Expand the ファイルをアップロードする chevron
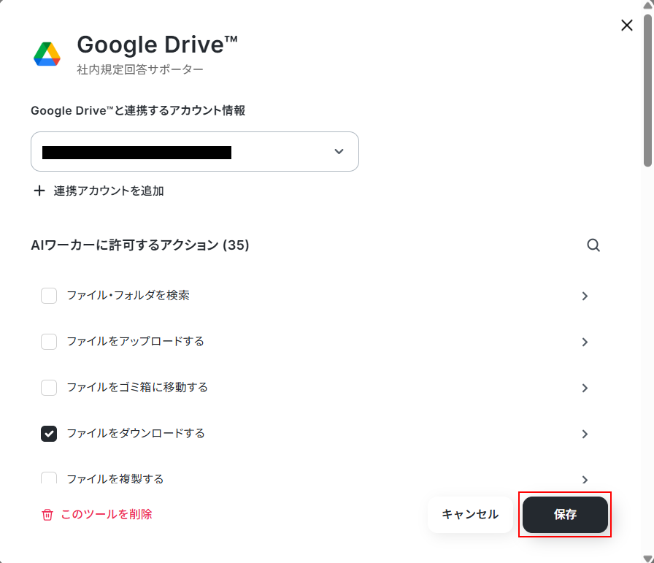This screenshot has height=563, width=654. click(x=585, y=342)
